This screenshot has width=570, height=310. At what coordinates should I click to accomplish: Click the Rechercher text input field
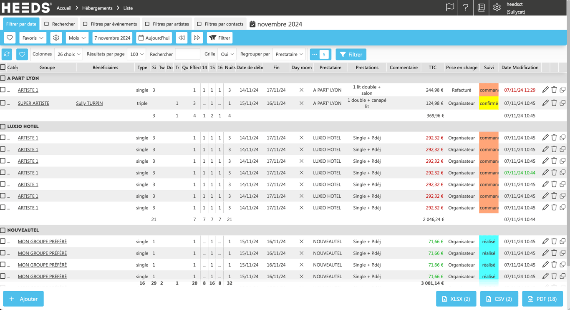click(x=187, y=54)
